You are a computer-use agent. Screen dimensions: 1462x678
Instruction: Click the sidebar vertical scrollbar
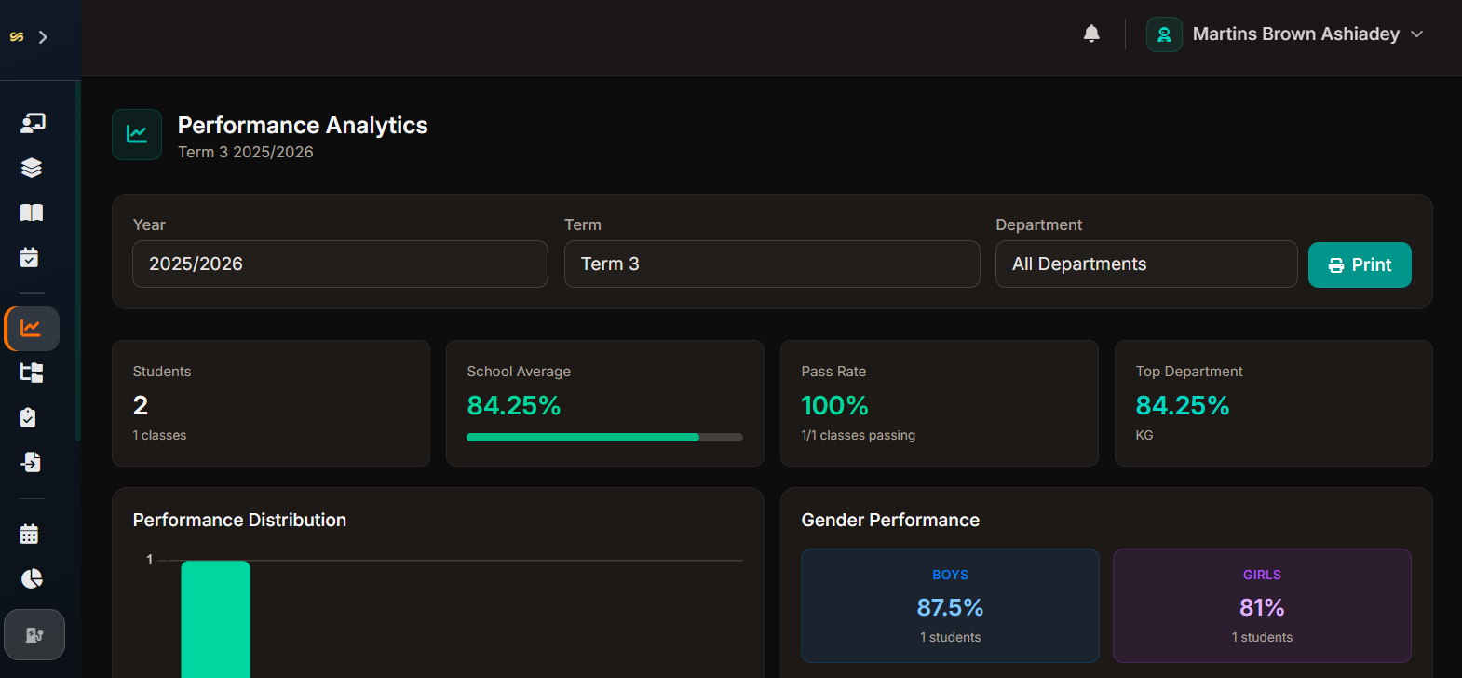(78, 261)
